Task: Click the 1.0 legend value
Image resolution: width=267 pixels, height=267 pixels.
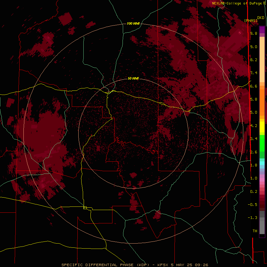Action: (254, 178)
